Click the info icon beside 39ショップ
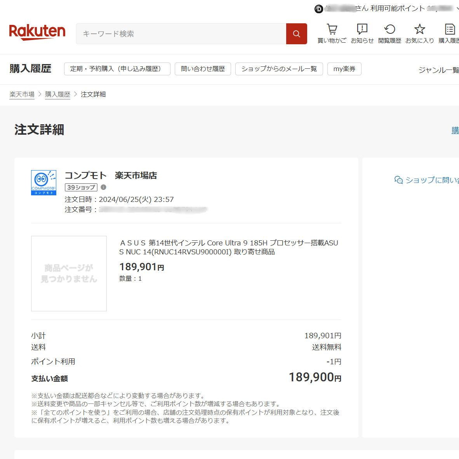Screen dimensions: 459x459 [x=103, y=187]
